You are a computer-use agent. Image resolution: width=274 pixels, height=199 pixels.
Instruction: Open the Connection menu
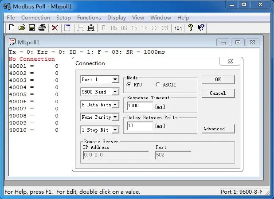35,18
